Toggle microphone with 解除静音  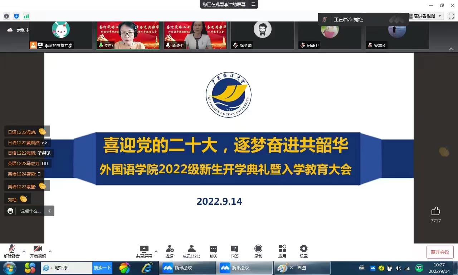(12, 251)
